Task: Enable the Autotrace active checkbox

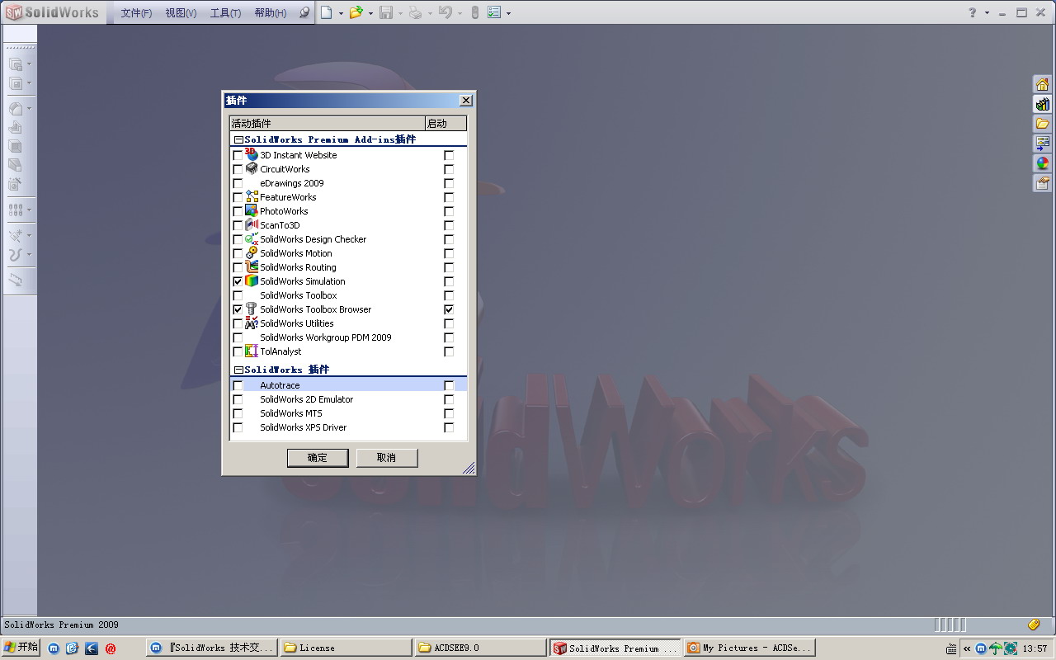Action: [x=238, y=385]
